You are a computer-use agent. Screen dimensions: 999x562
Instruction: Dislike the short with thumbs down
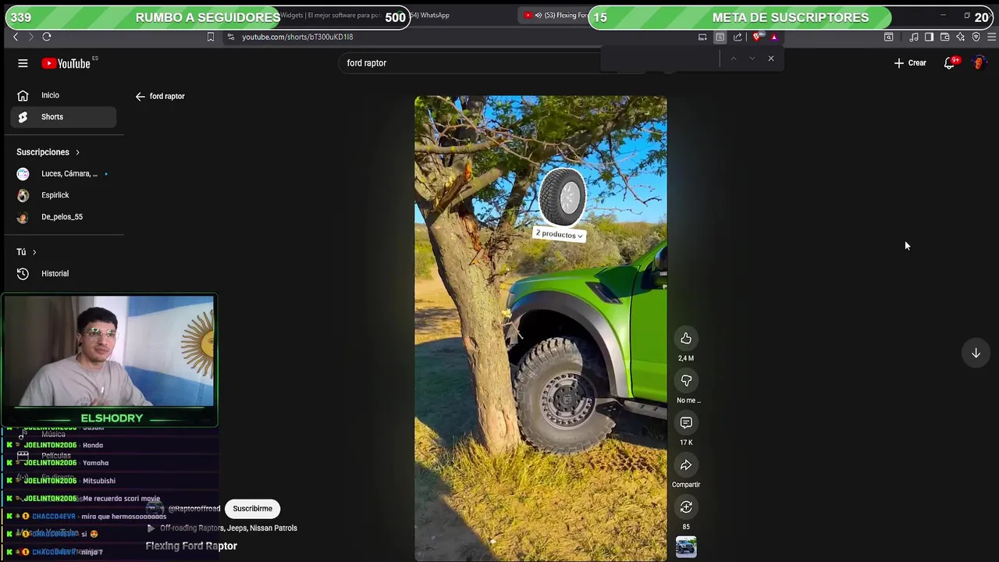click(686, 381)
